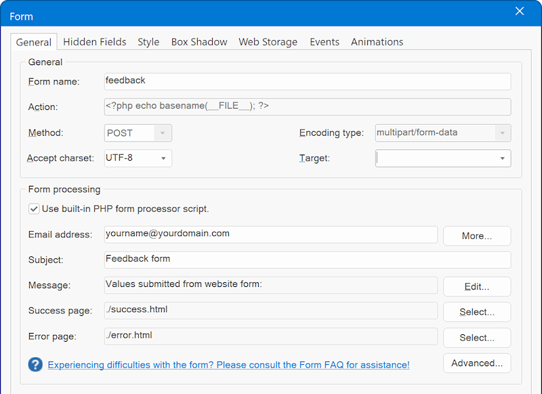Open the Style tab

[x=148, y=42]
